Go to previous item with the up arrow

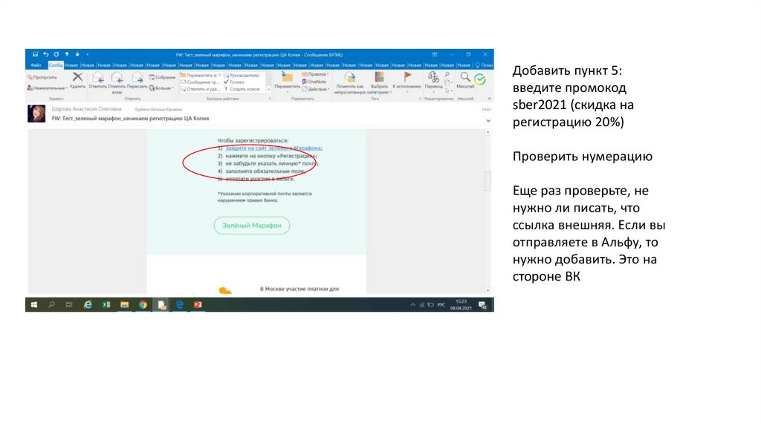point(67,54)
